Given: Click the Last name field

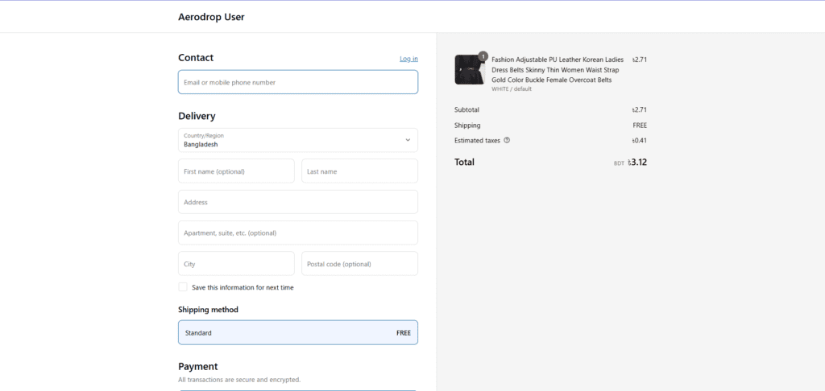Looking at the screenshot, I should pyautogui.click(x=359, y=171).
